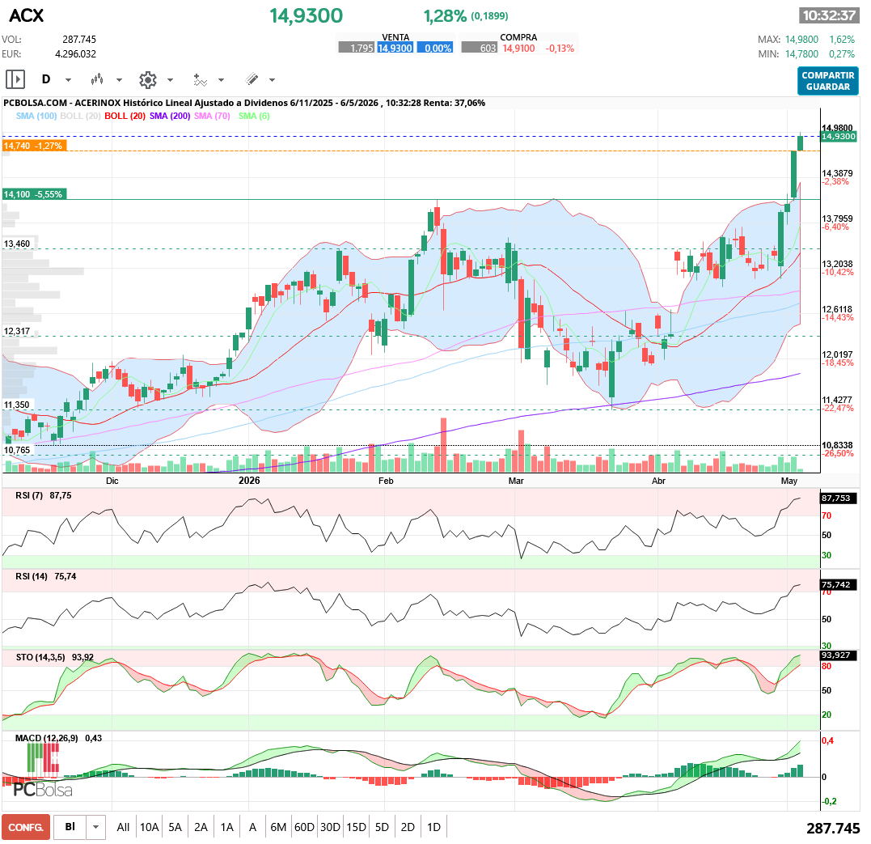This screenshot has height=844, width=871.
Task: Click the COMPARTIR GUARDAR button
Action: [x=827, y=81]
